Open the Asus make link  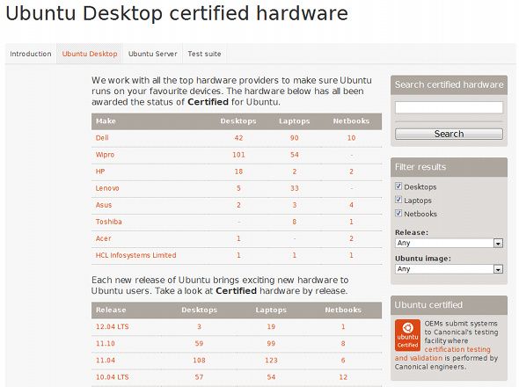click(x=104, y=205)
